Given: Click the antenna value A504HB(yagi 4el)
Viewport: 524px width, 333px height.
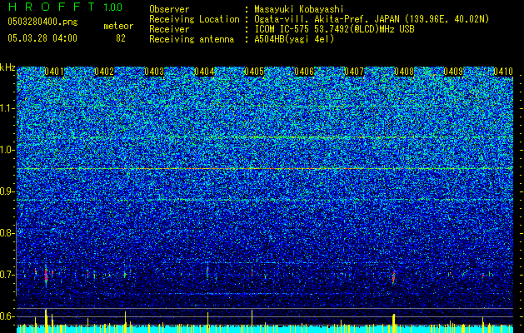Looking at the screenshot, I should 294,39.
